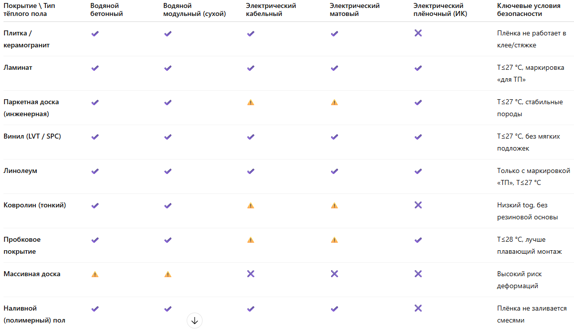The width and height of the screenshot is (574, 333).
Task: Click warning icon for cork with cable heating
Action: [250, 240]
